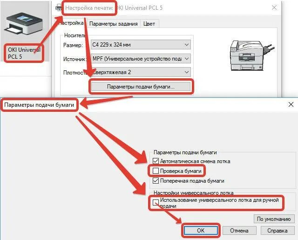Click the По умолчанию button
The width and height of the screenshot is (298, 240).
[x=274, y=219]
